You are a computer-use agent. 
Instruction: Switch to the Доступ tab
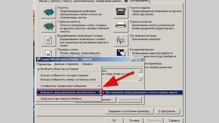tap(55, 1)
